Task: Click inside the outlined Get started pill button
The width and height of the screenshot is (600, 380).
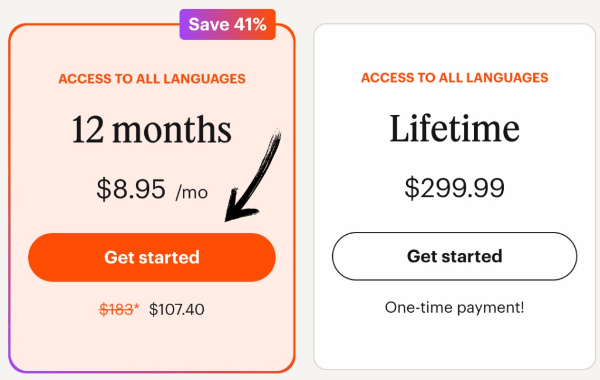Action: [x=455, y=256]
